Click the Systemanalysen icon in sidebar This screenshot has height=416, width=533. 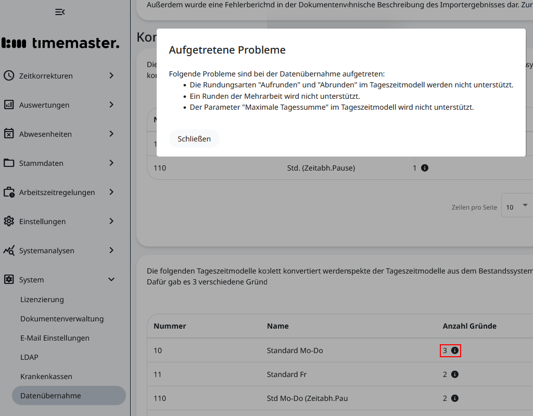coord(9,250)
